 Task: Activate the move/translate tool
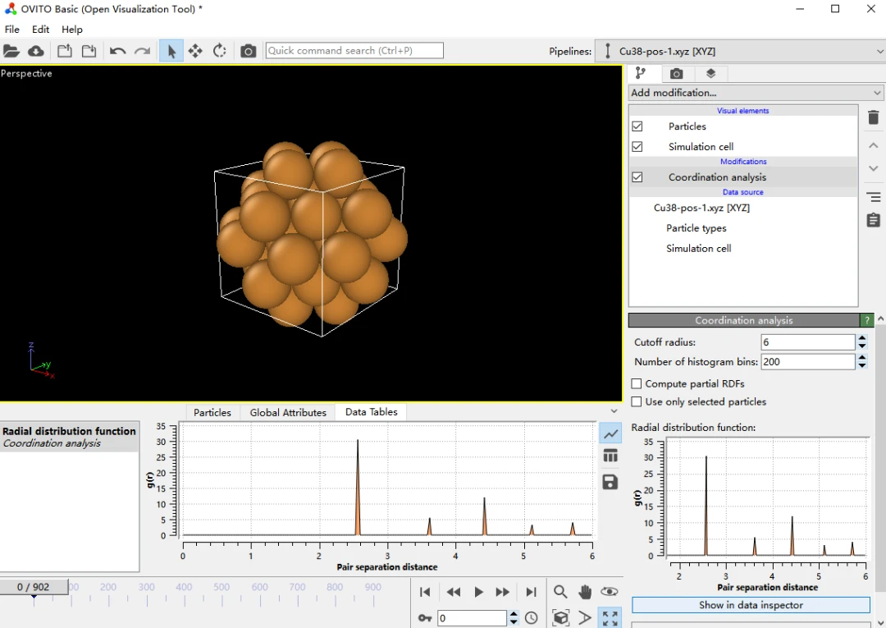click(x=195, y=51)
